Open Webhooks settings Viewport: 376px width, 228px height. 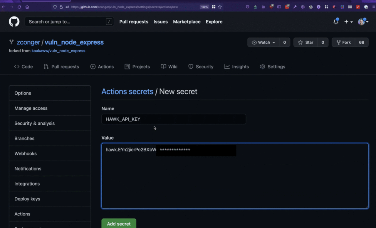click(x=50, y=153)
